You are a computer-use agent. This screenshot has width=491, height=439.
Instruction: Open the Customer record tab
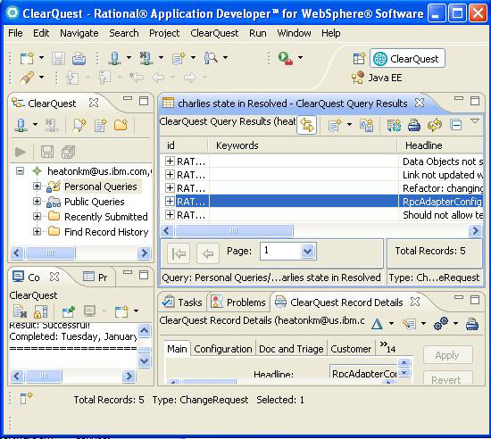(x=351, y=349)
